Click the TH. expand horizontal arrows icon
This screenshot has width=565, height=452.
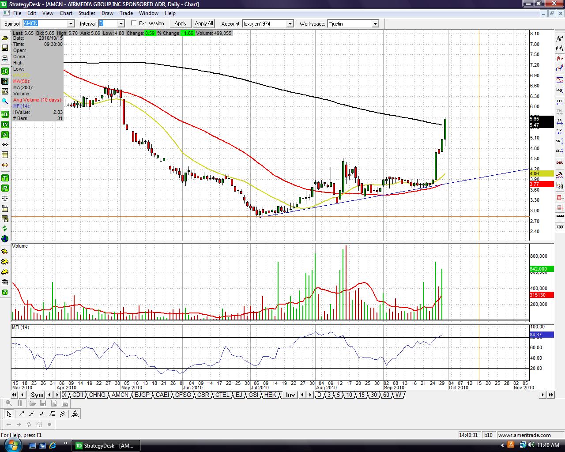pos(560,102)
